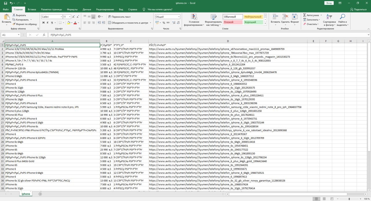This screenshot has height=201, width=371.
Task: Apply the Нейтральный cell style
Action: (x=253, y=17)
